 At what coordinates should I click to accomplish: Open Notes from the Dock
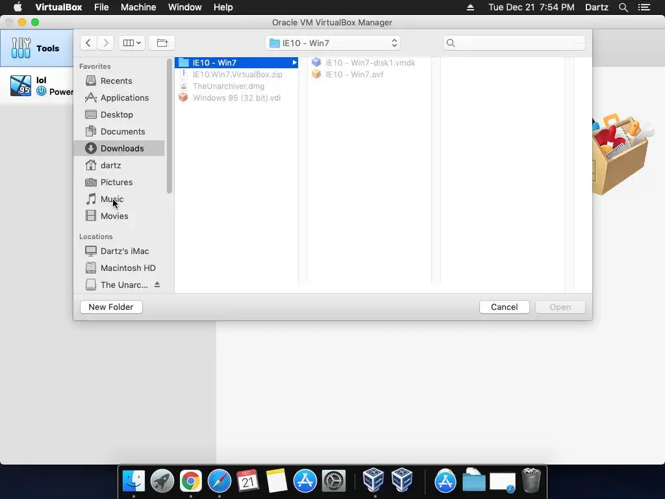[277, 481]
